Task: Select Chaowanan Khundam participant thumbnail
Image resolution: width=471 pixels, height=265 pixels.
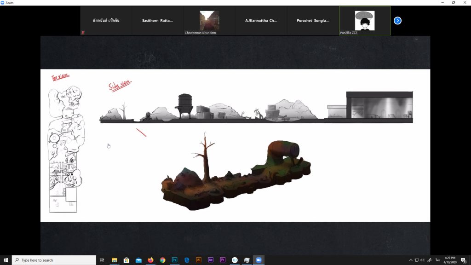Action: click(209, 21)
